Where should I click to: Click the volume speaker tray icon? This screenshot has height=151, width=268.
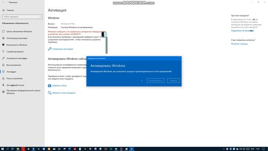click(x=241, y=149)
